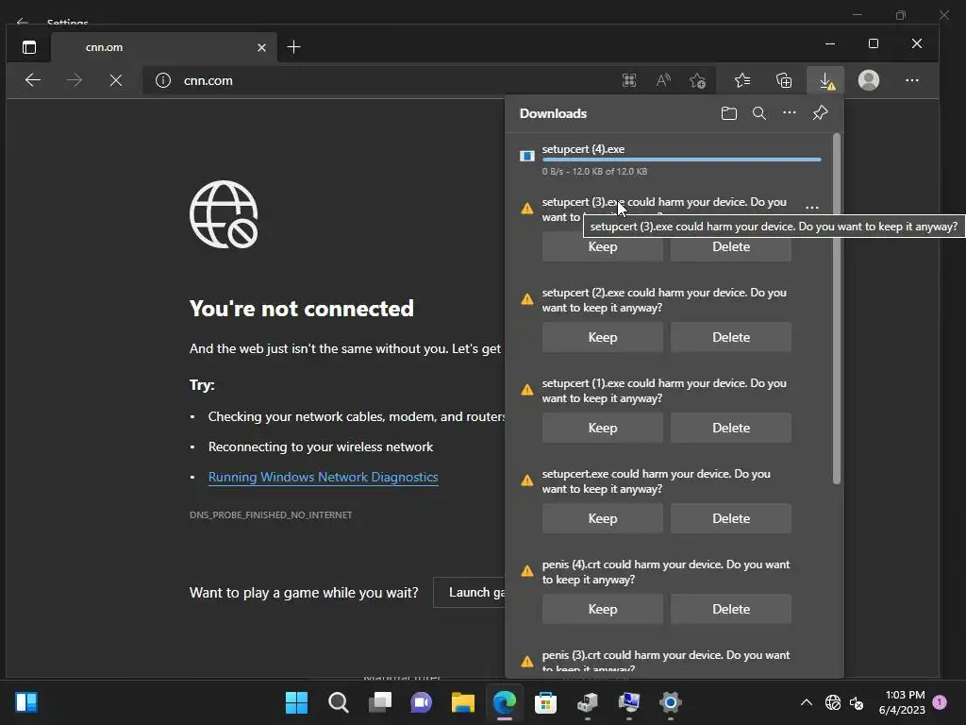Search downloads in Downloads panel
966x725 pixels.
(759, 113)
